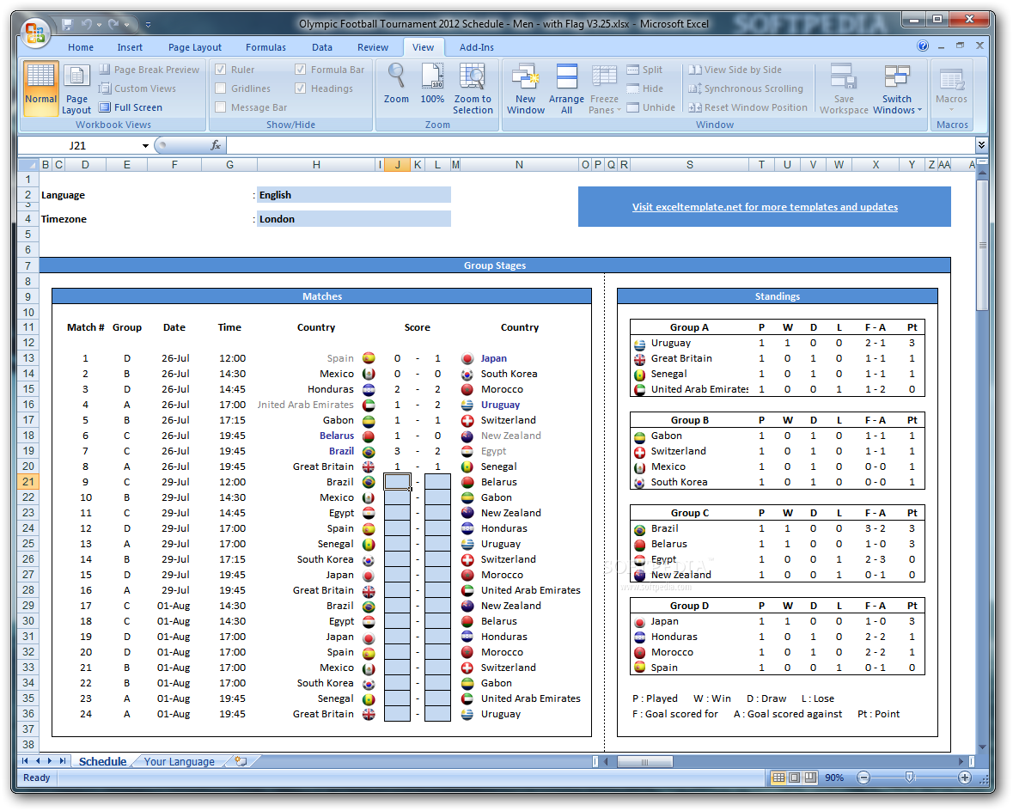Viewport: 1013px width, 811px height.
Task: Click Save icon in Quick Access Toolbar
Action: click(x=67, y=24)
